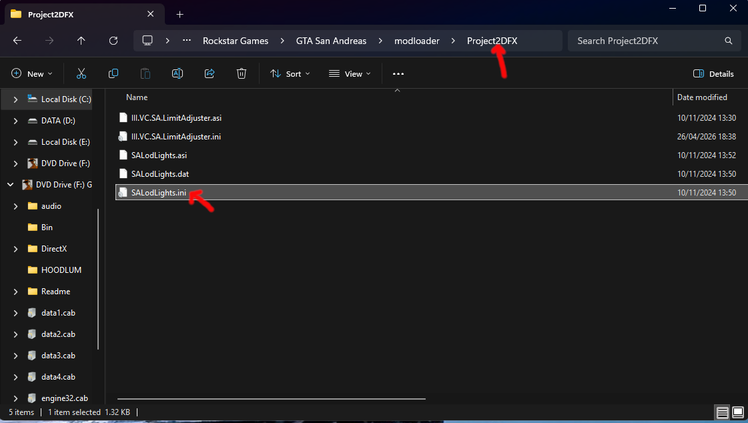Sort by Name column header
The width and height of the screenshot is (748, 423).
(137, 97)
